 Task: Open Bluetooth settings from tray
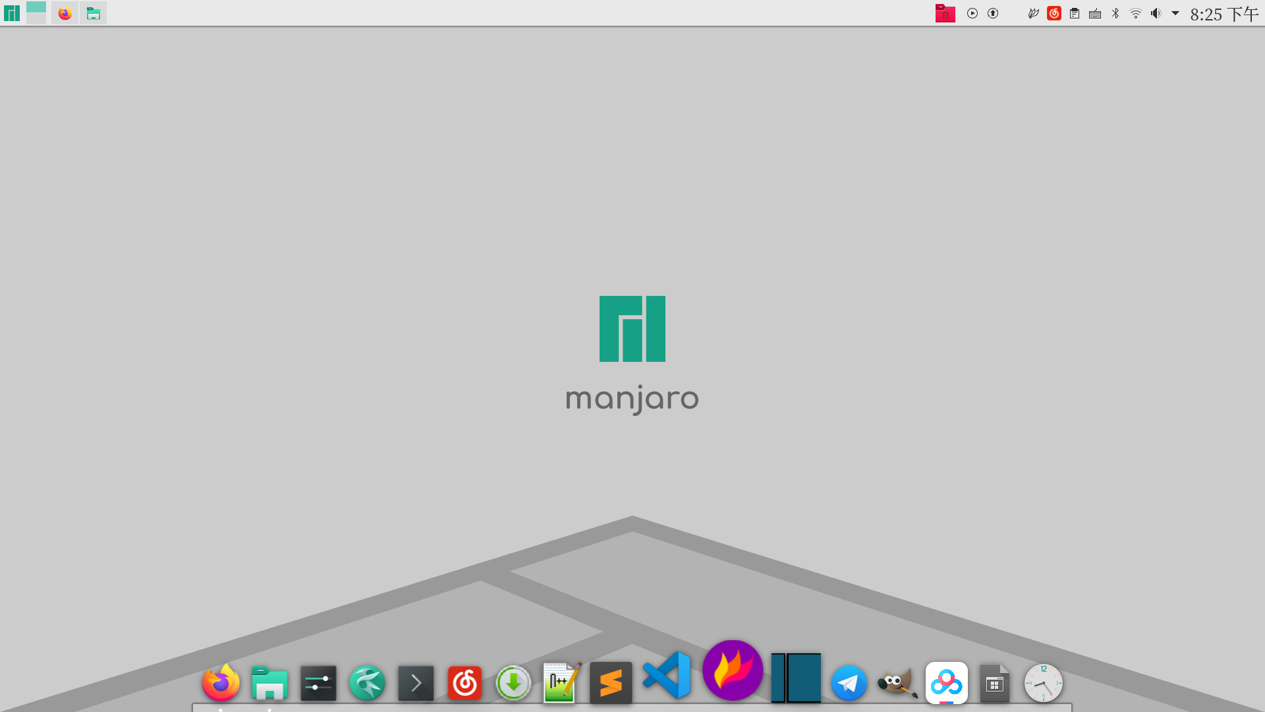pyautogui.click(x=1115, y=13)
